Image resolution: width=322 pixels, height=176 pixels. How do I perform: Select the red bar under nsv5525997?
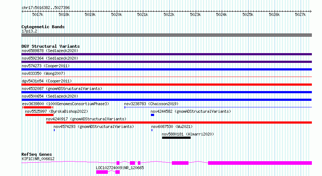click(x=39, y=115)
